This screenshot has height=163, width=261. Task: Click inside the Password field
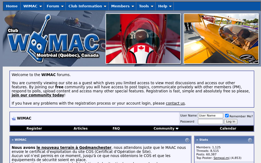[x=210, y=121]
